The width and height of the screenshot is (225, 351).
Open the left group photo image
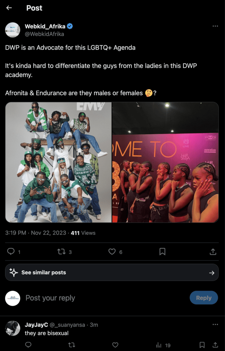click(x=58, y=162)
